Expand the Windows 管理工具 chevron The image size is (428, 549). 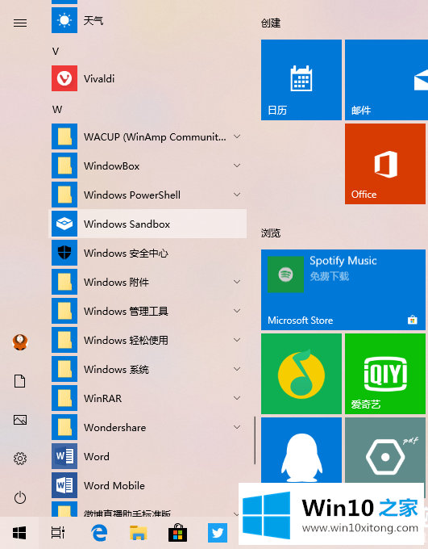tap(237, 311)
